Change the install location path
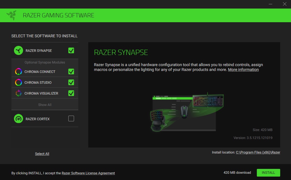 258,152
